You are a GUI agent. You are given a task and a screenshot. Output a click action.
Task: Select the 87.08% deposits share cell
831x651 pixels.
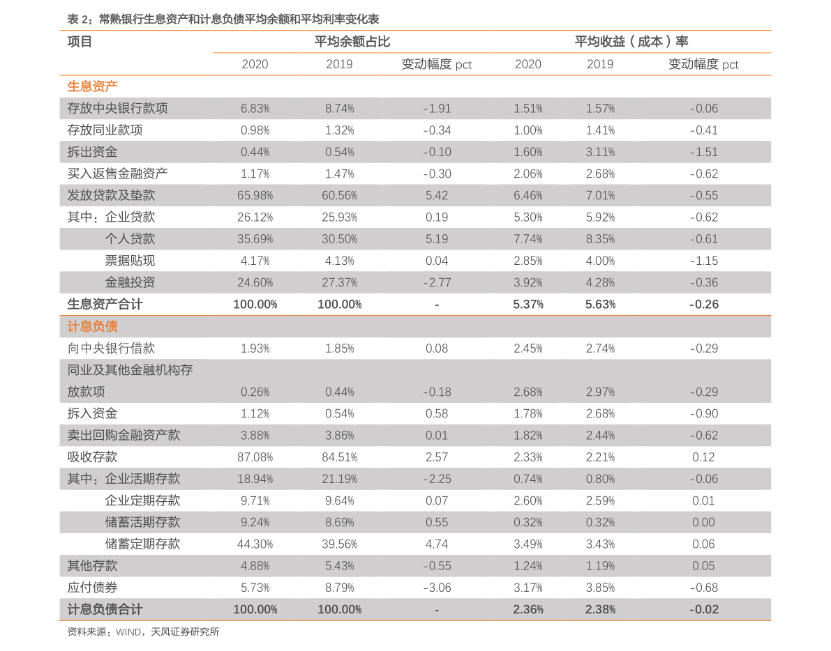click(x=255, y=457)
